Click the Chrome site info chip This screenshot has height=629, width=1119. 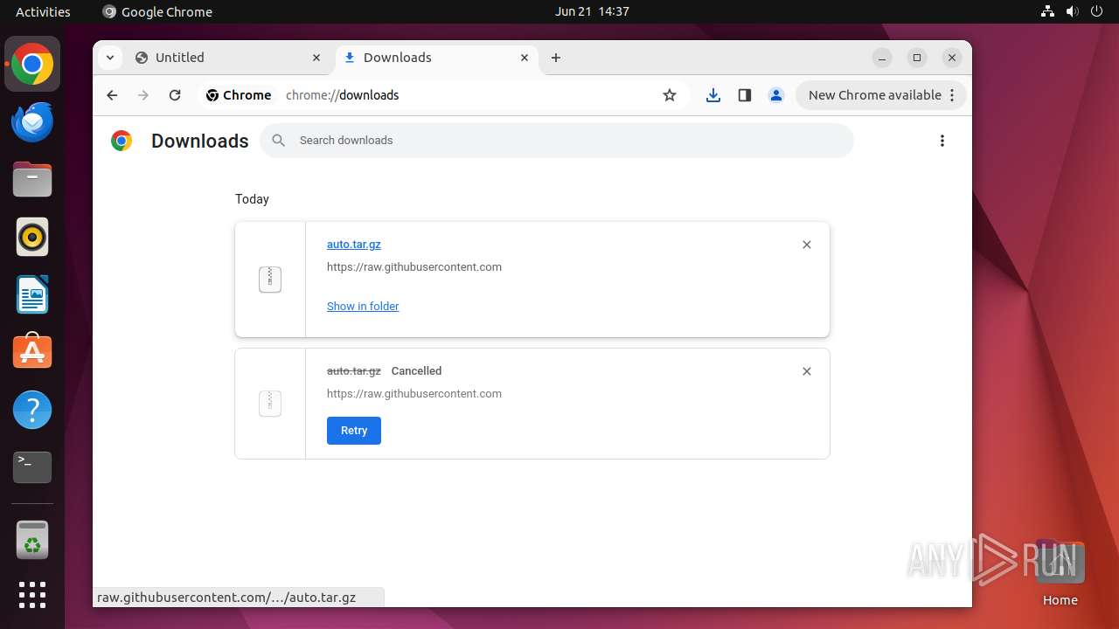click(x=239, y=95)
